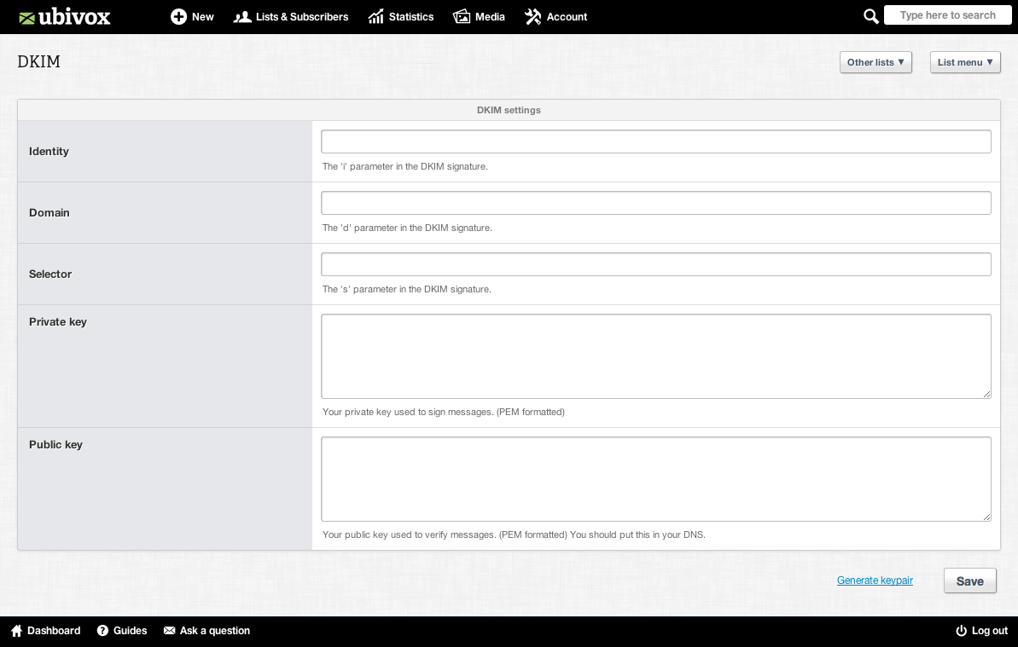Click the tools icon for Account

coord(533,17)
